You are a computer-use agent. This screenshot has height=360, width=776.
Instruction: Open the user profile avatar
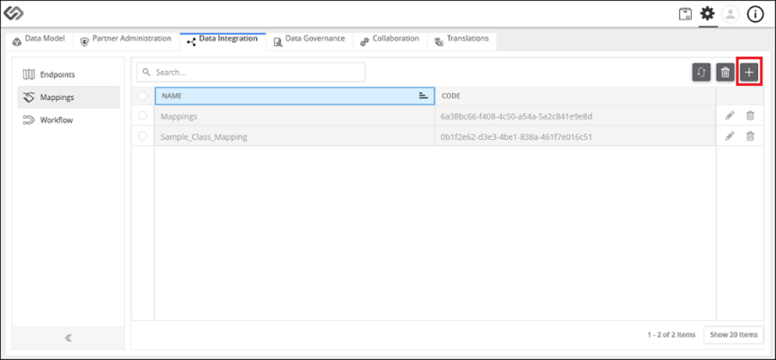click(730, 14)
